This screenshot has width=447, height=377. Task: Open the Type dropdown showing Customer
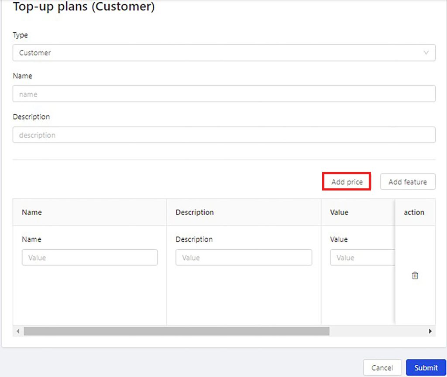click(x=224, y=53)
